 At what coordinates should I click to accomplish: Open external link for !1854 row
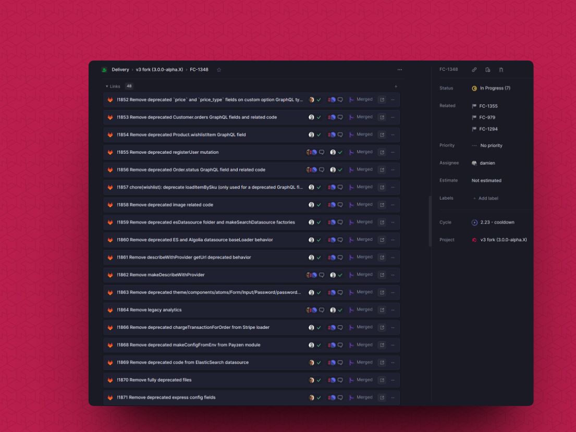[x=382, y=135]
